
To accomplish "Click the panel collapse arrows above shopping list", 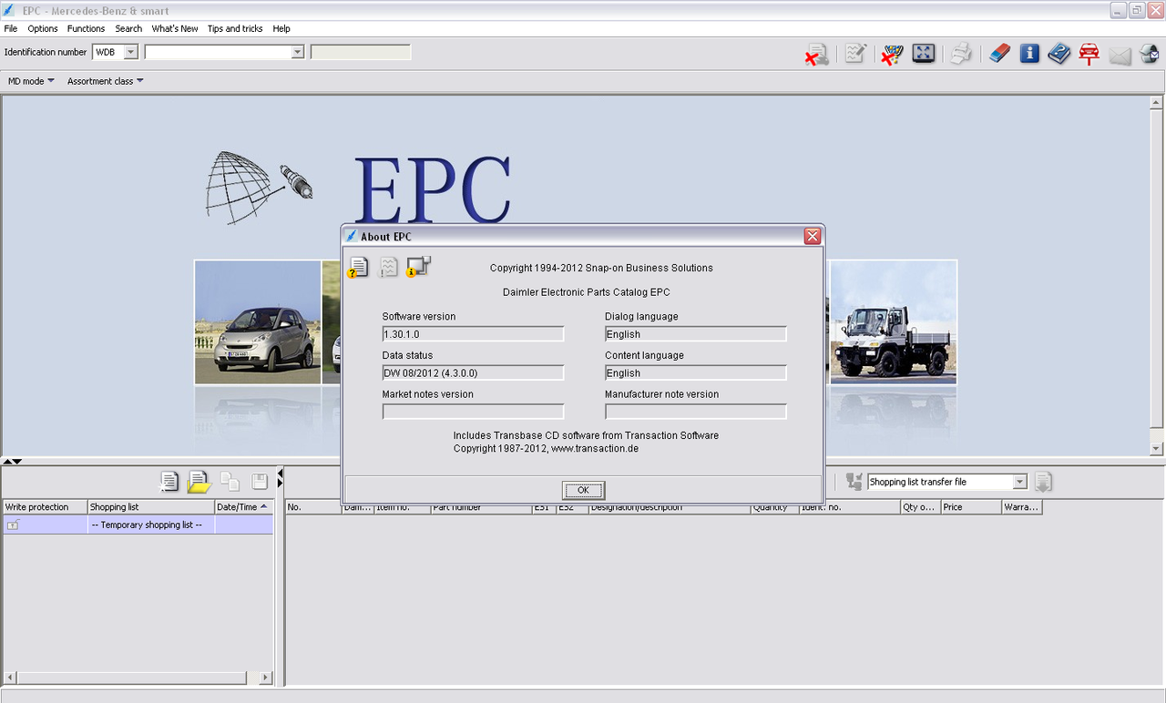I will coord(11,461).
